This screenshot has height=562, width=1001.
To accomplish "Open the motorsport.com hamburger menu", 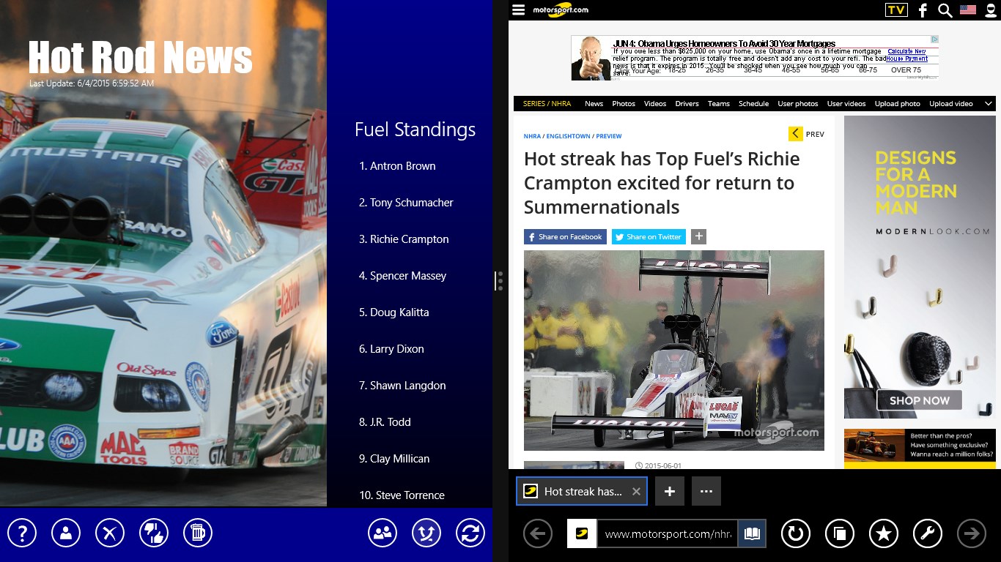I will point(519,10).
